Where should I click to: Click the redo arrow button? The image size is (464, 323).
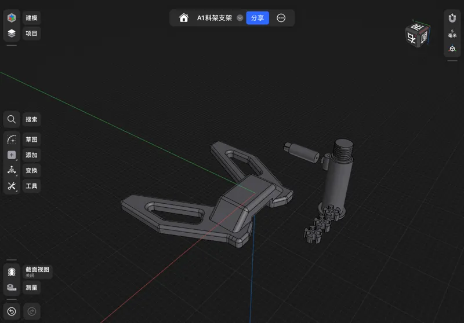[x=32, y=311]
